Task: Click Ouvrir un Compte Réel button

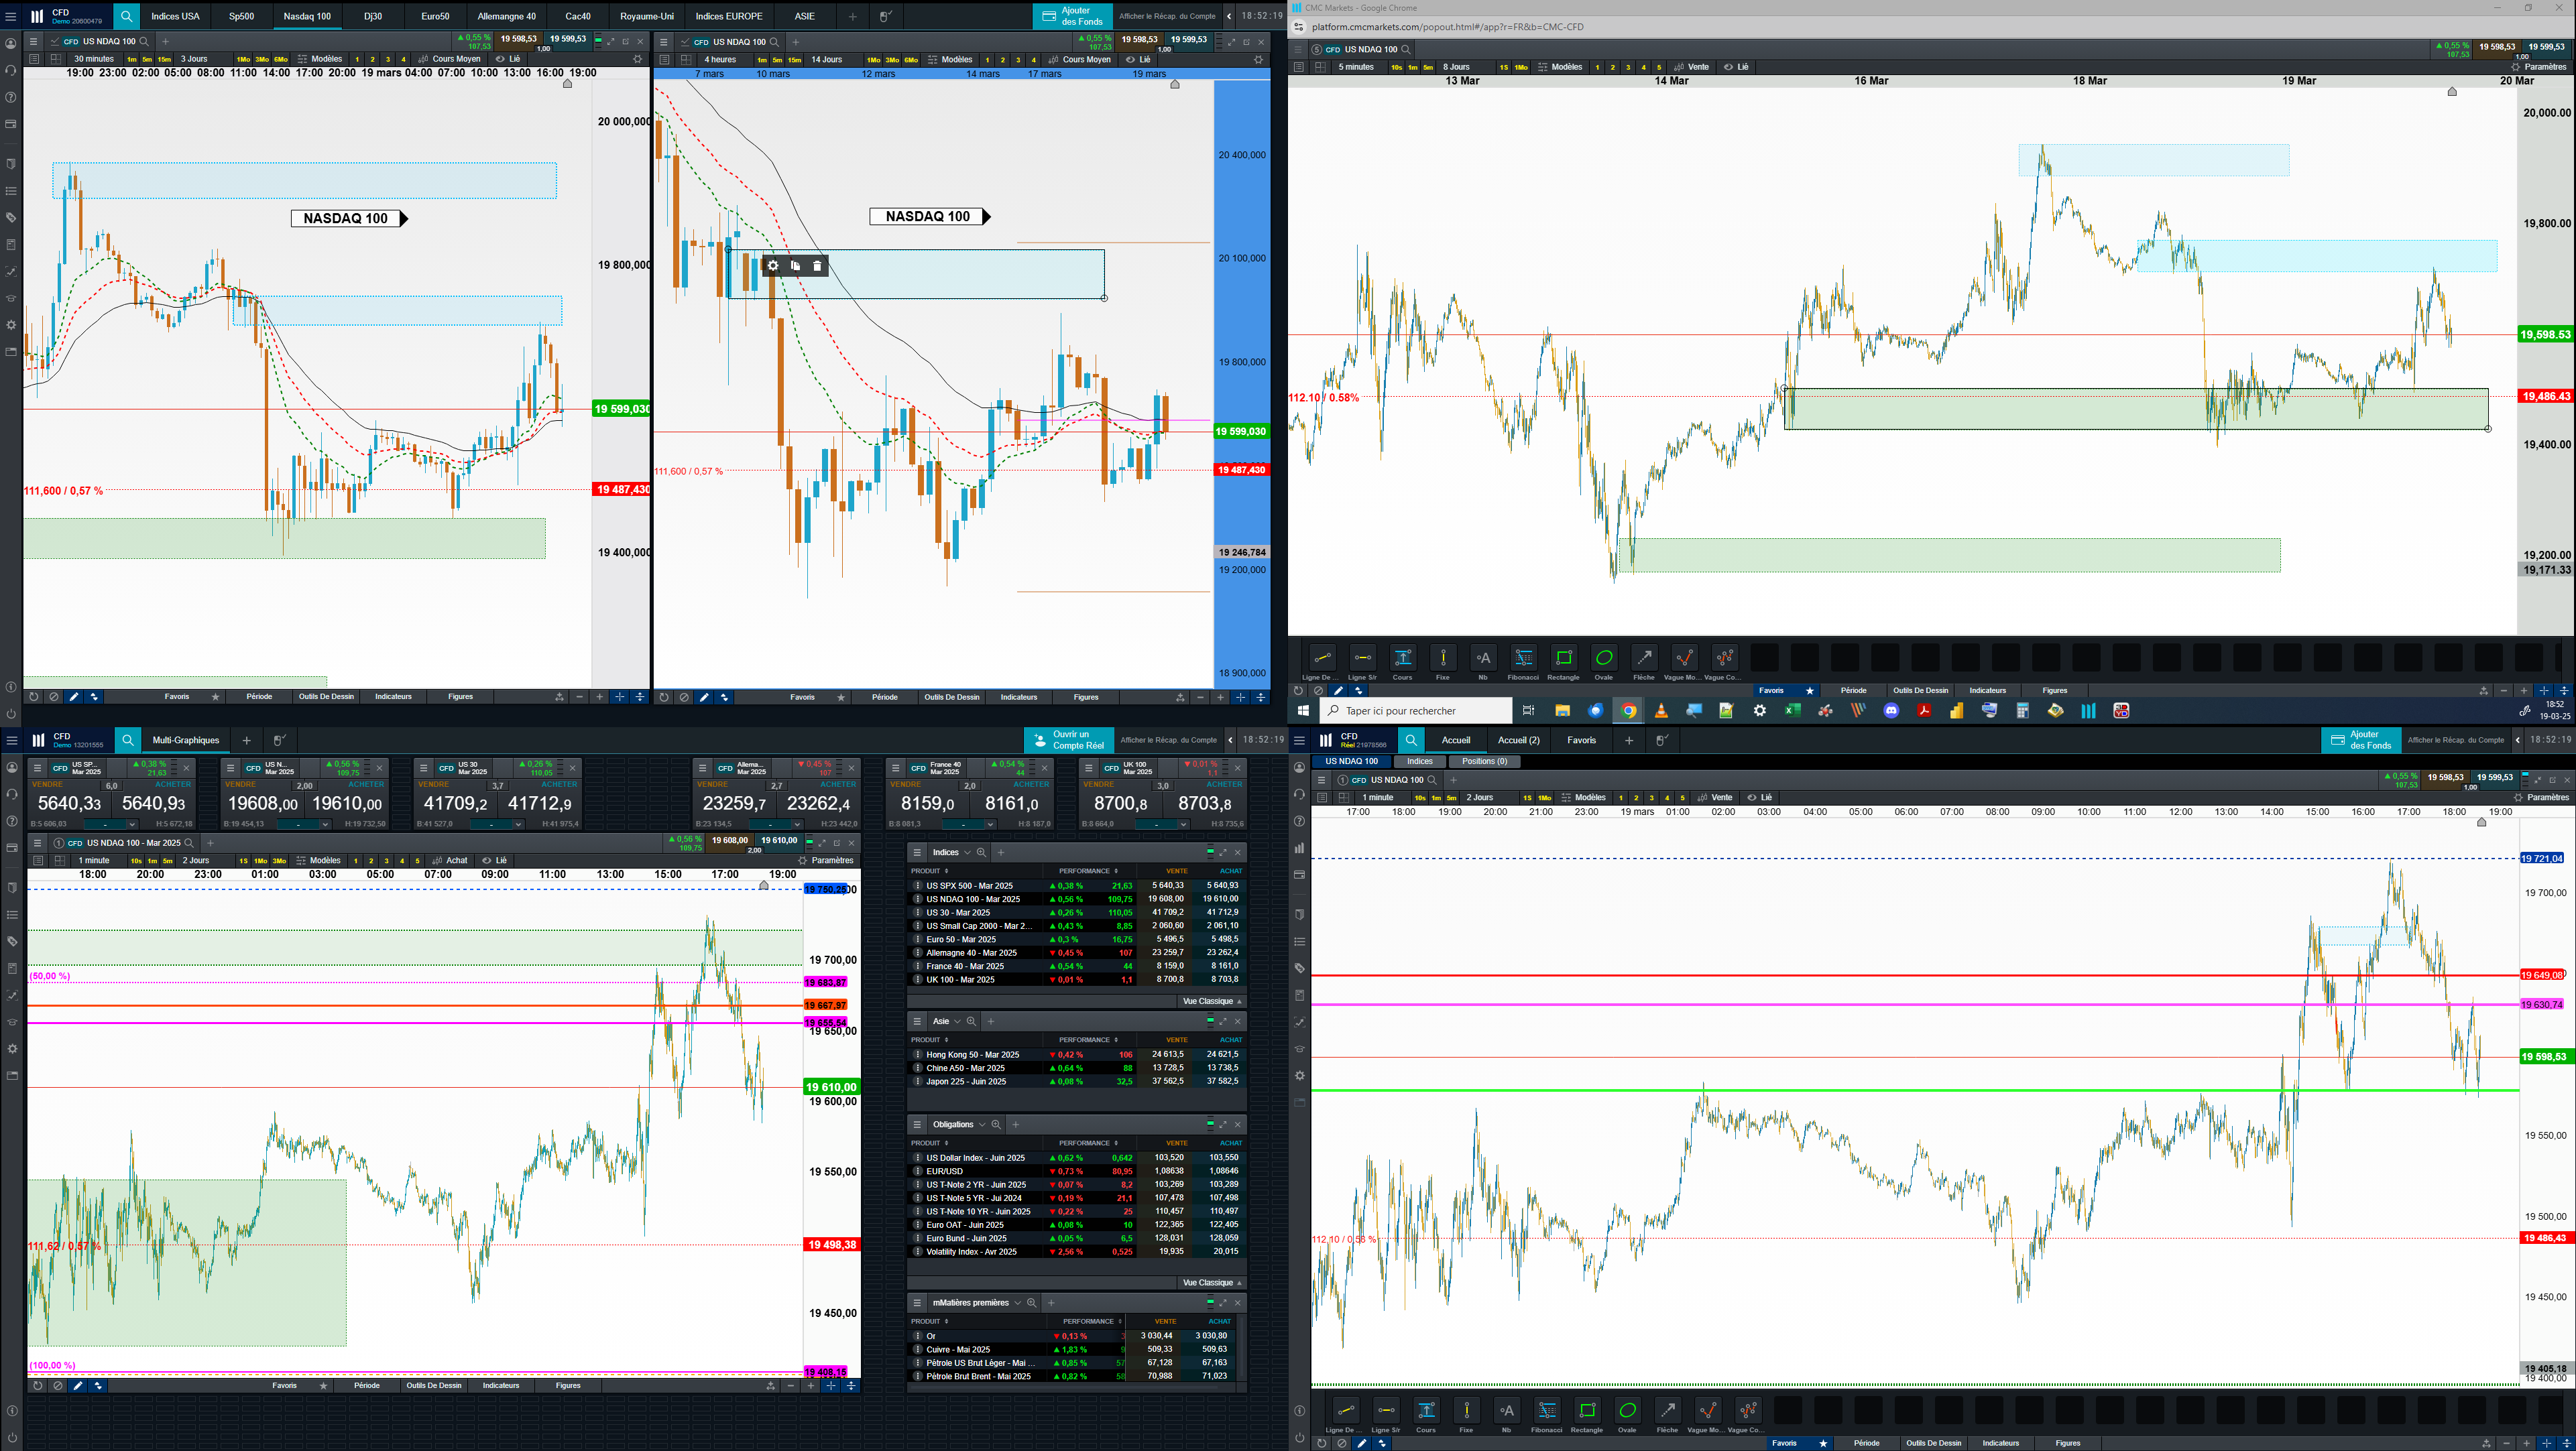Action: [1069, 741]
